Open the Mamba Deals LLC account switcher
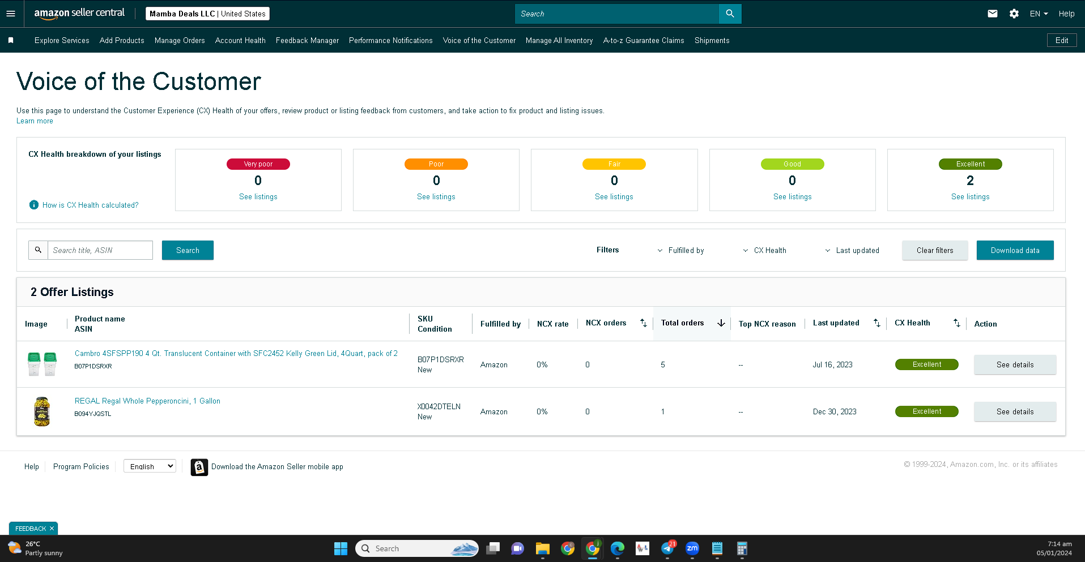This screenshot has height=562, width=1085. 207,14
